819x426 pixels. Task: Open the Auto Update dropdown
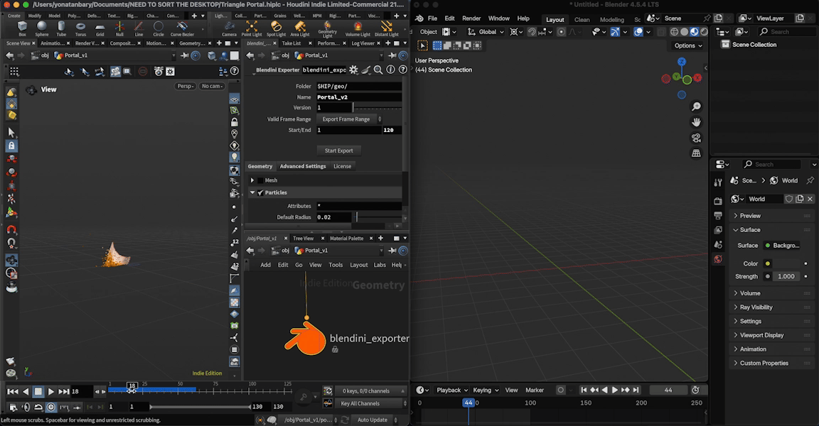tap(375, 420)
